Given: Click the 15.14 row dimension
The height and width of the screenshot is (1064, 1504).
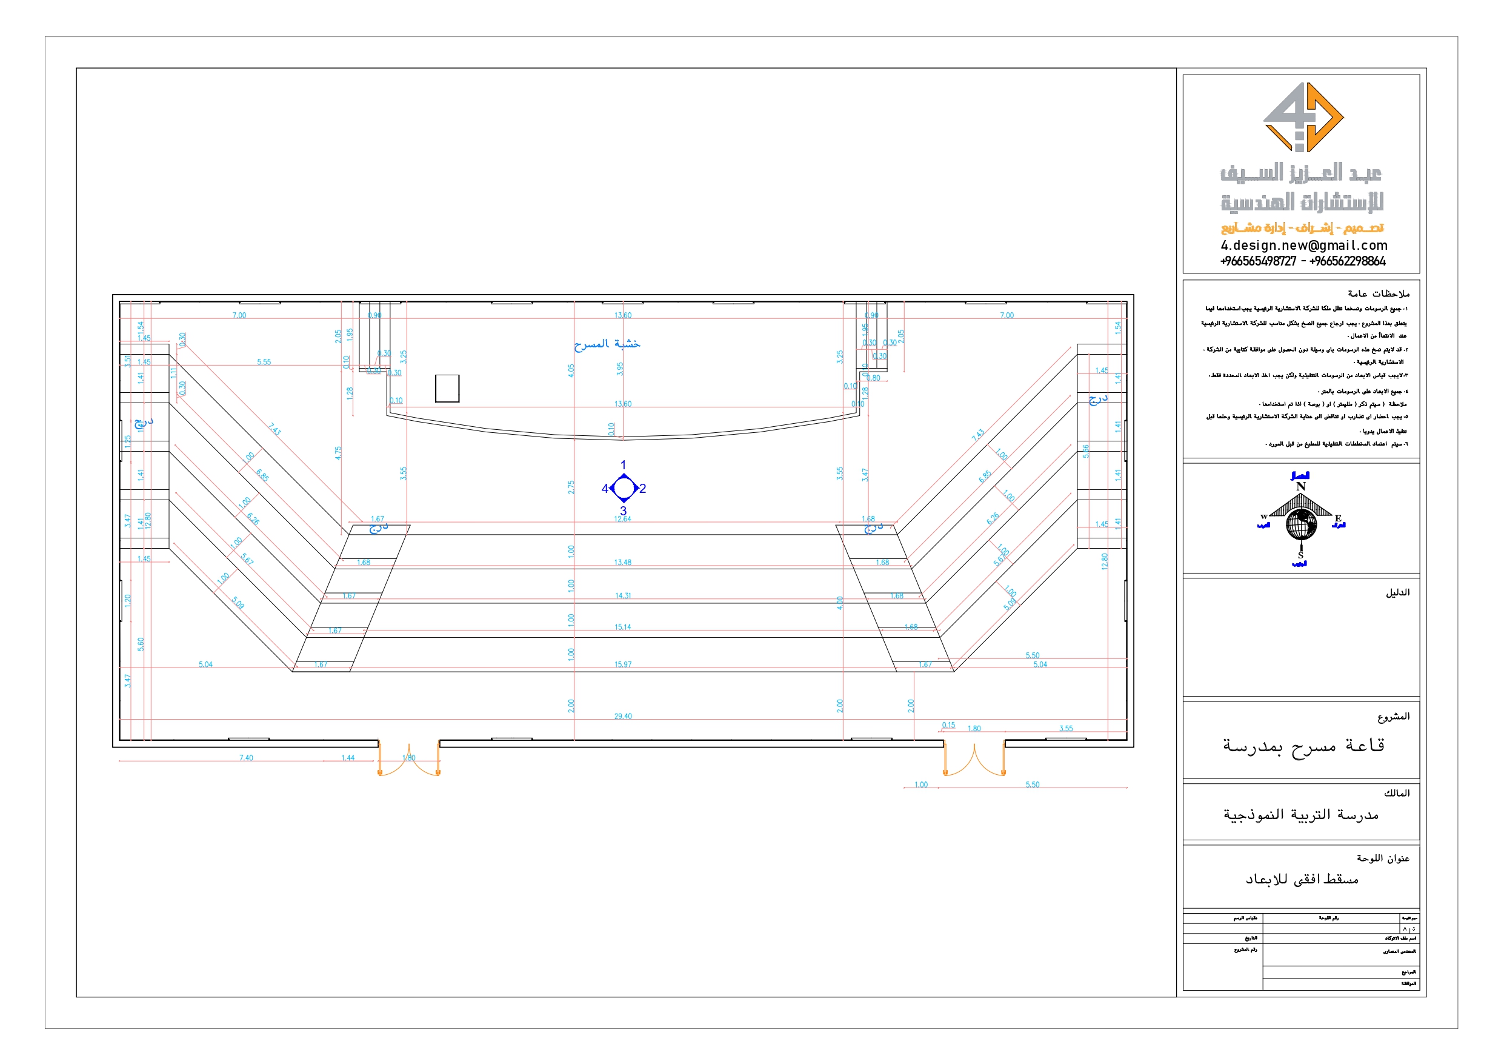Looking at the screenshot, I should [x=623, y=627].
